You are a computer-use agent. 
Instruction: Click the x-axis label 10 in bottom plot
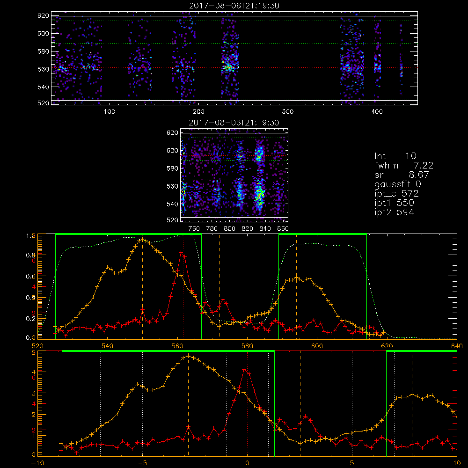[x=457, y=463]
